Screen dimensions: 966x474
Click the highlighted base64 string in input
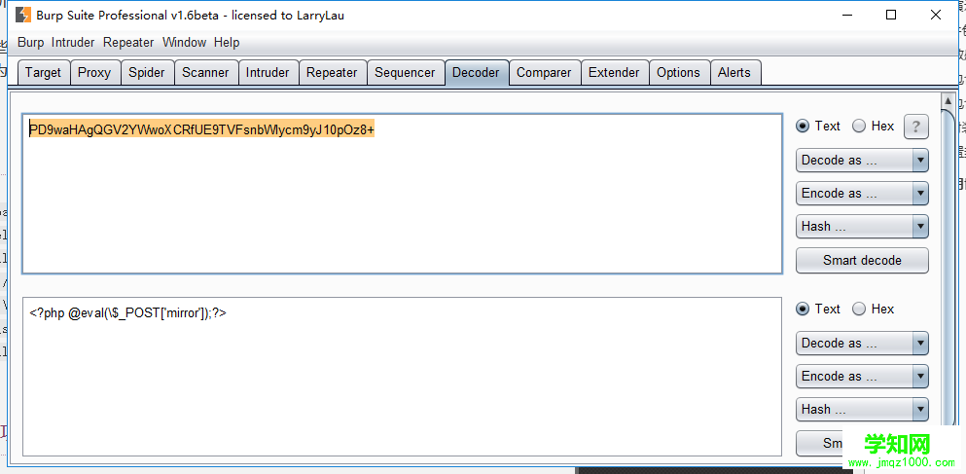202,129
